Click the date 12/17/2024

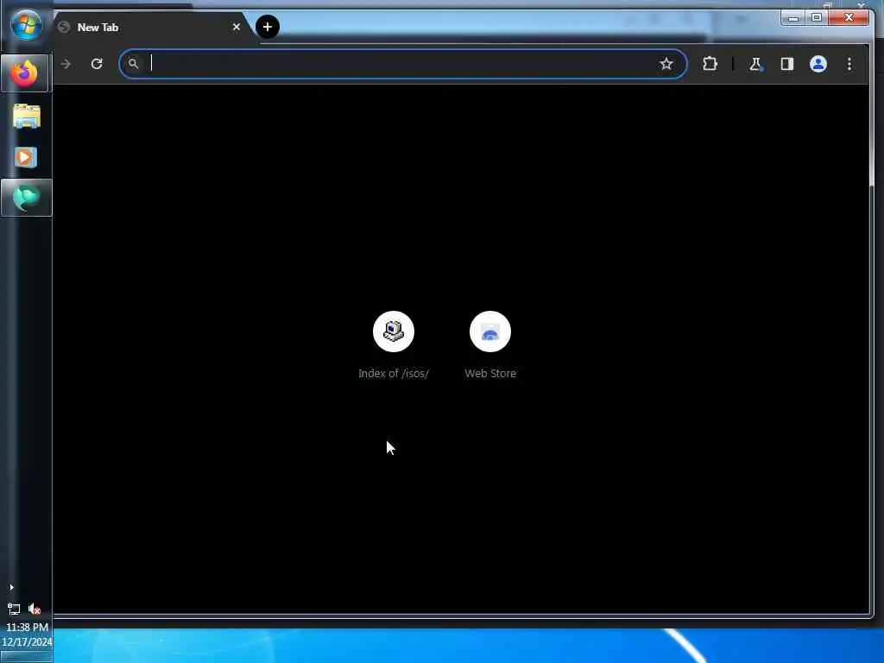click(x=27, y=641)
